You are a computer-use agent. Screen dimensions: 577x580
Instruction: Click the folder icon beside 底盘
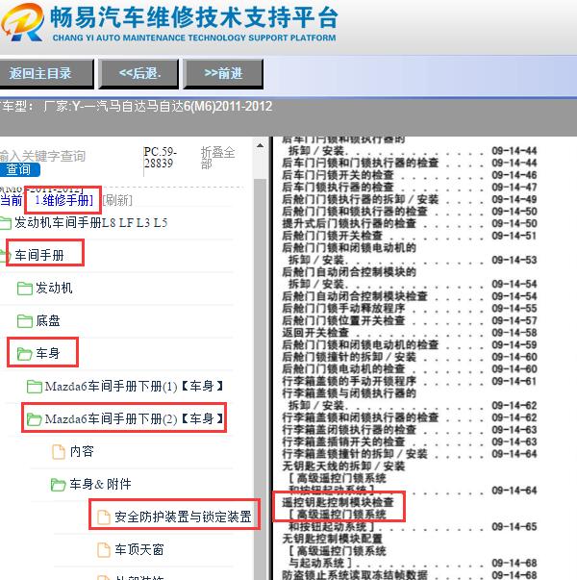[x=25, y=320]
